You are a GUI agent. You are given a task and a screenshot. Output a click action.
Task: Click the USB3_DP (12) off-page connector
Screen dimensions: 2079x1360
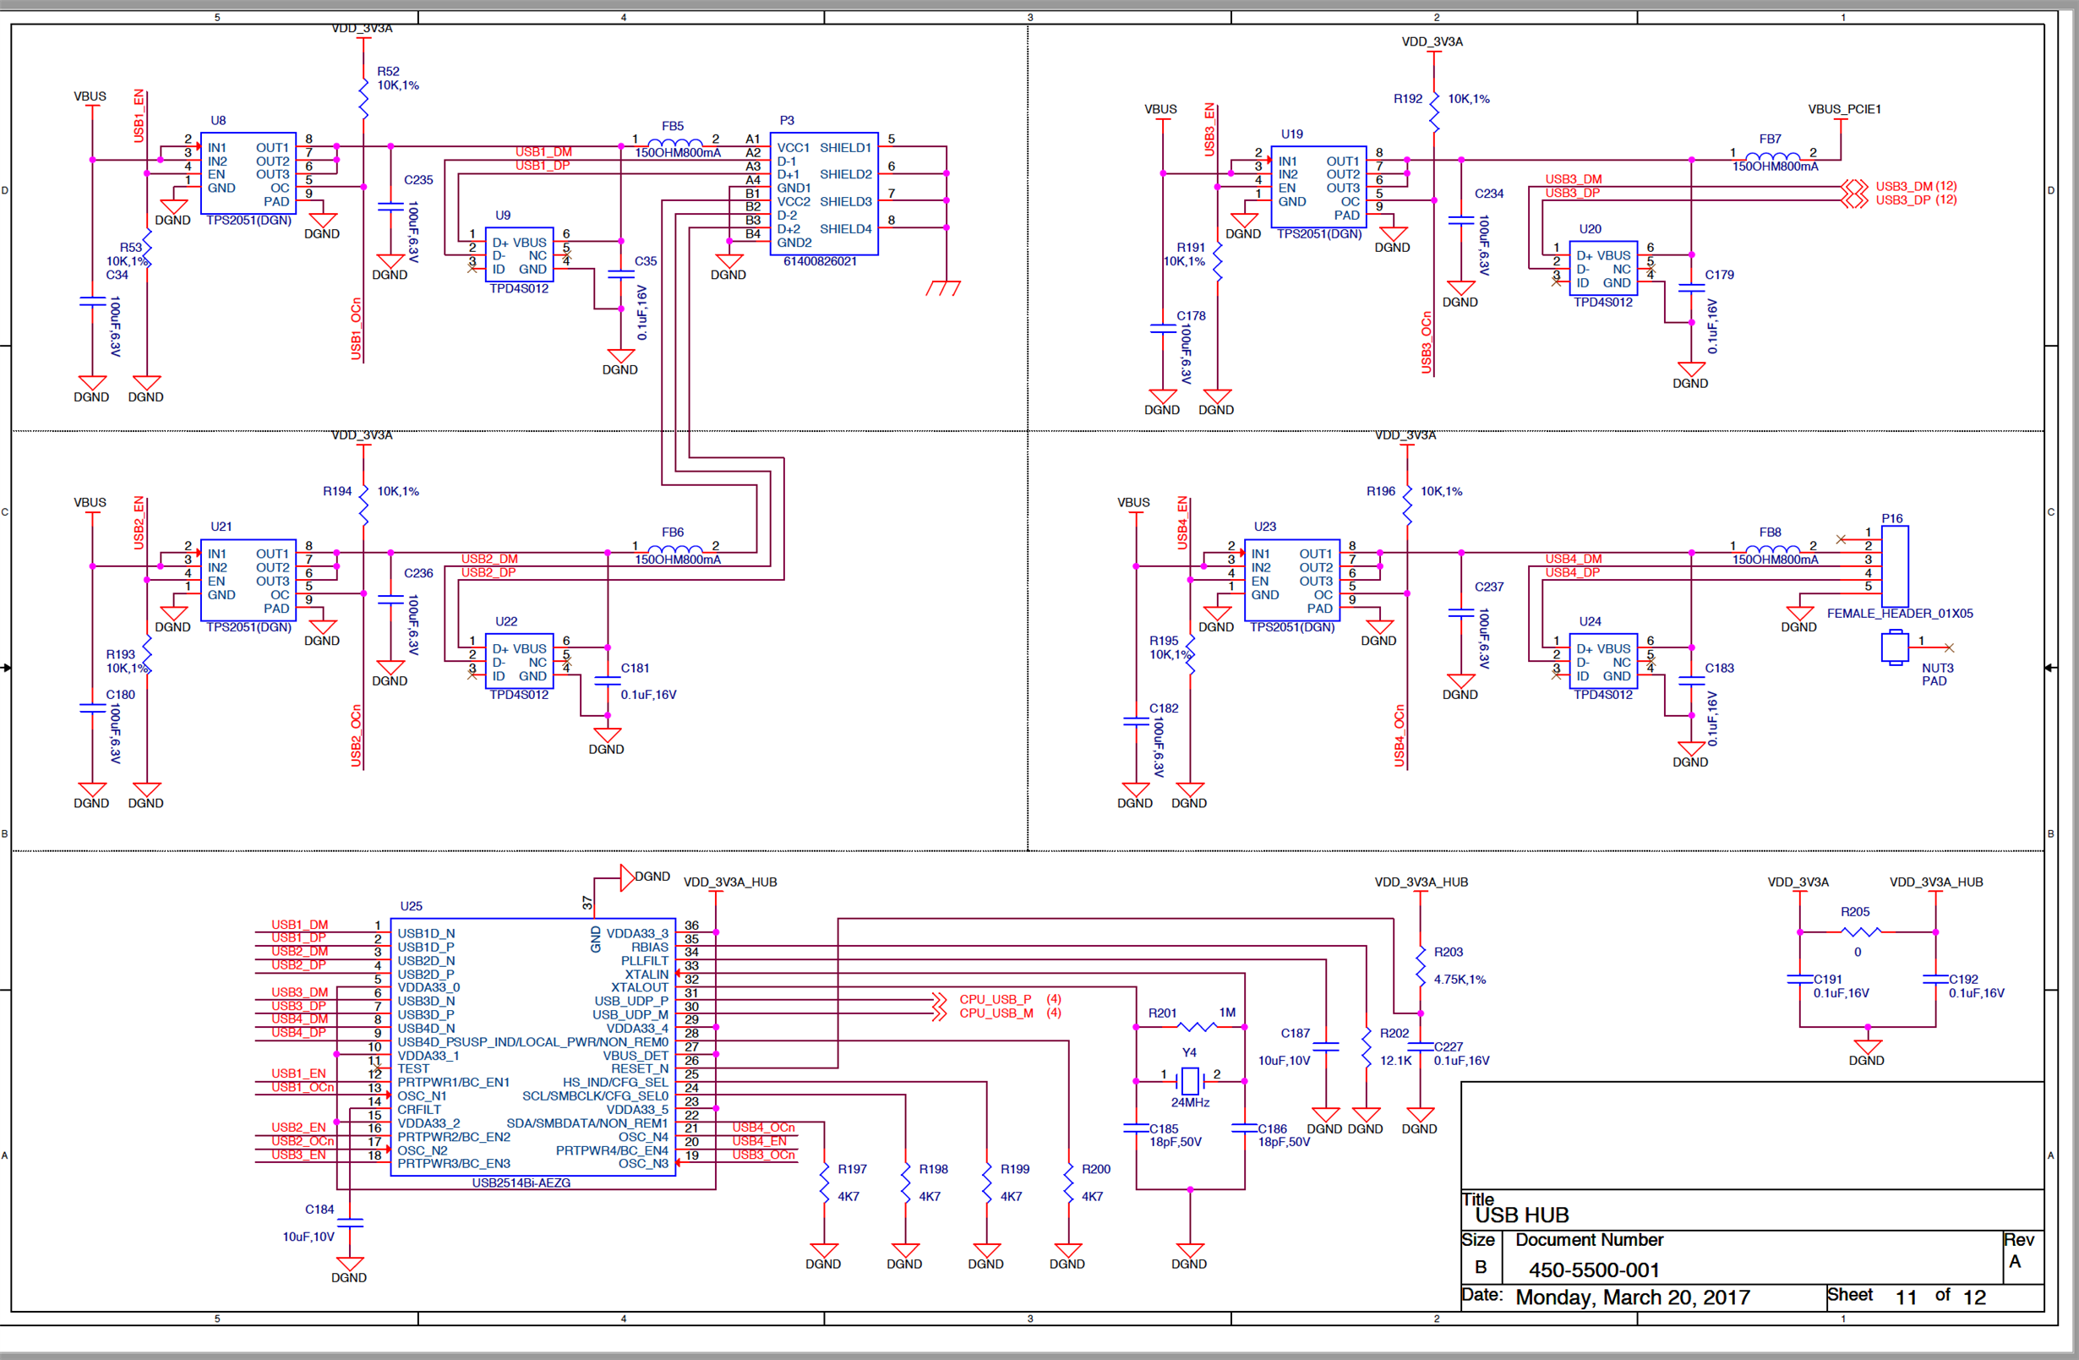coord(1898,200)
